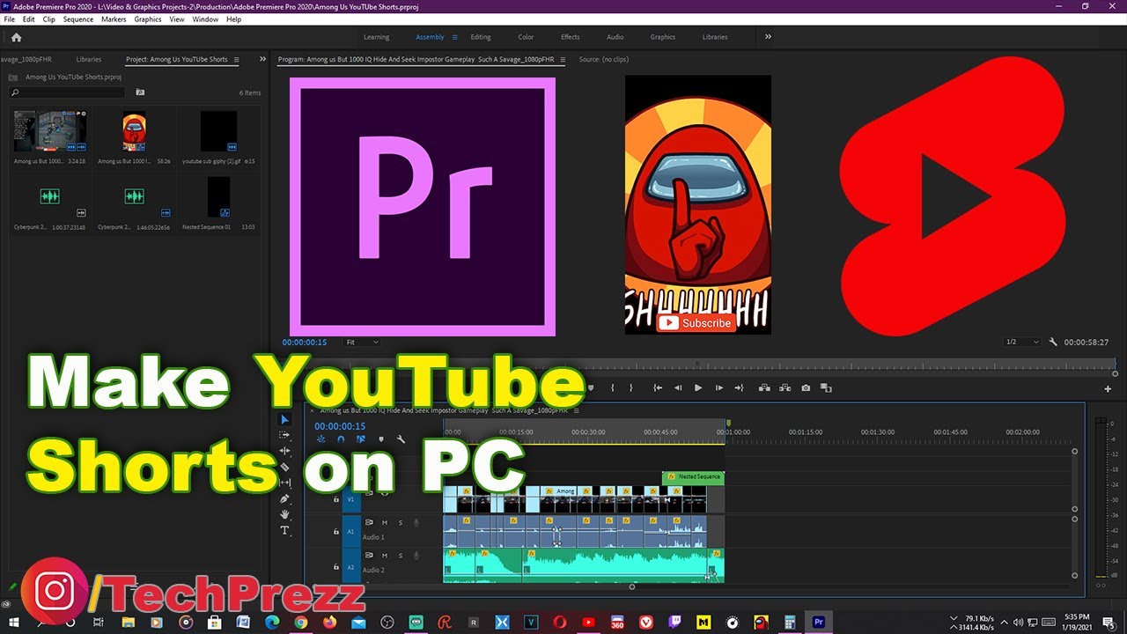Open the Project panel menu

click(x=235, y=60)
